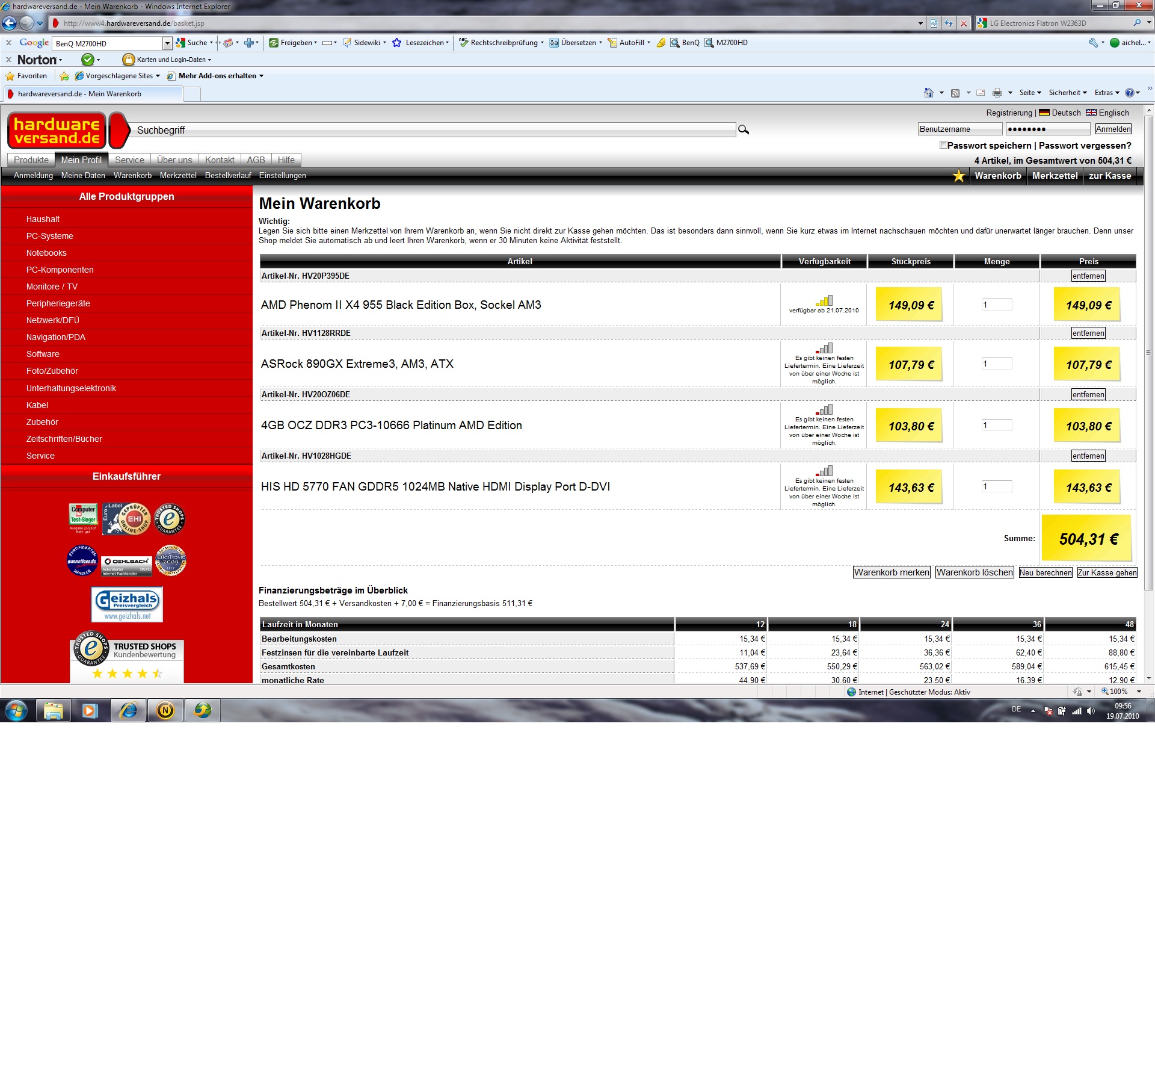The image size is (1155, 1069).
Task: Click the yellow star icon beside Warenkorb
Action: pyautogui.click(x=959, y=176)
